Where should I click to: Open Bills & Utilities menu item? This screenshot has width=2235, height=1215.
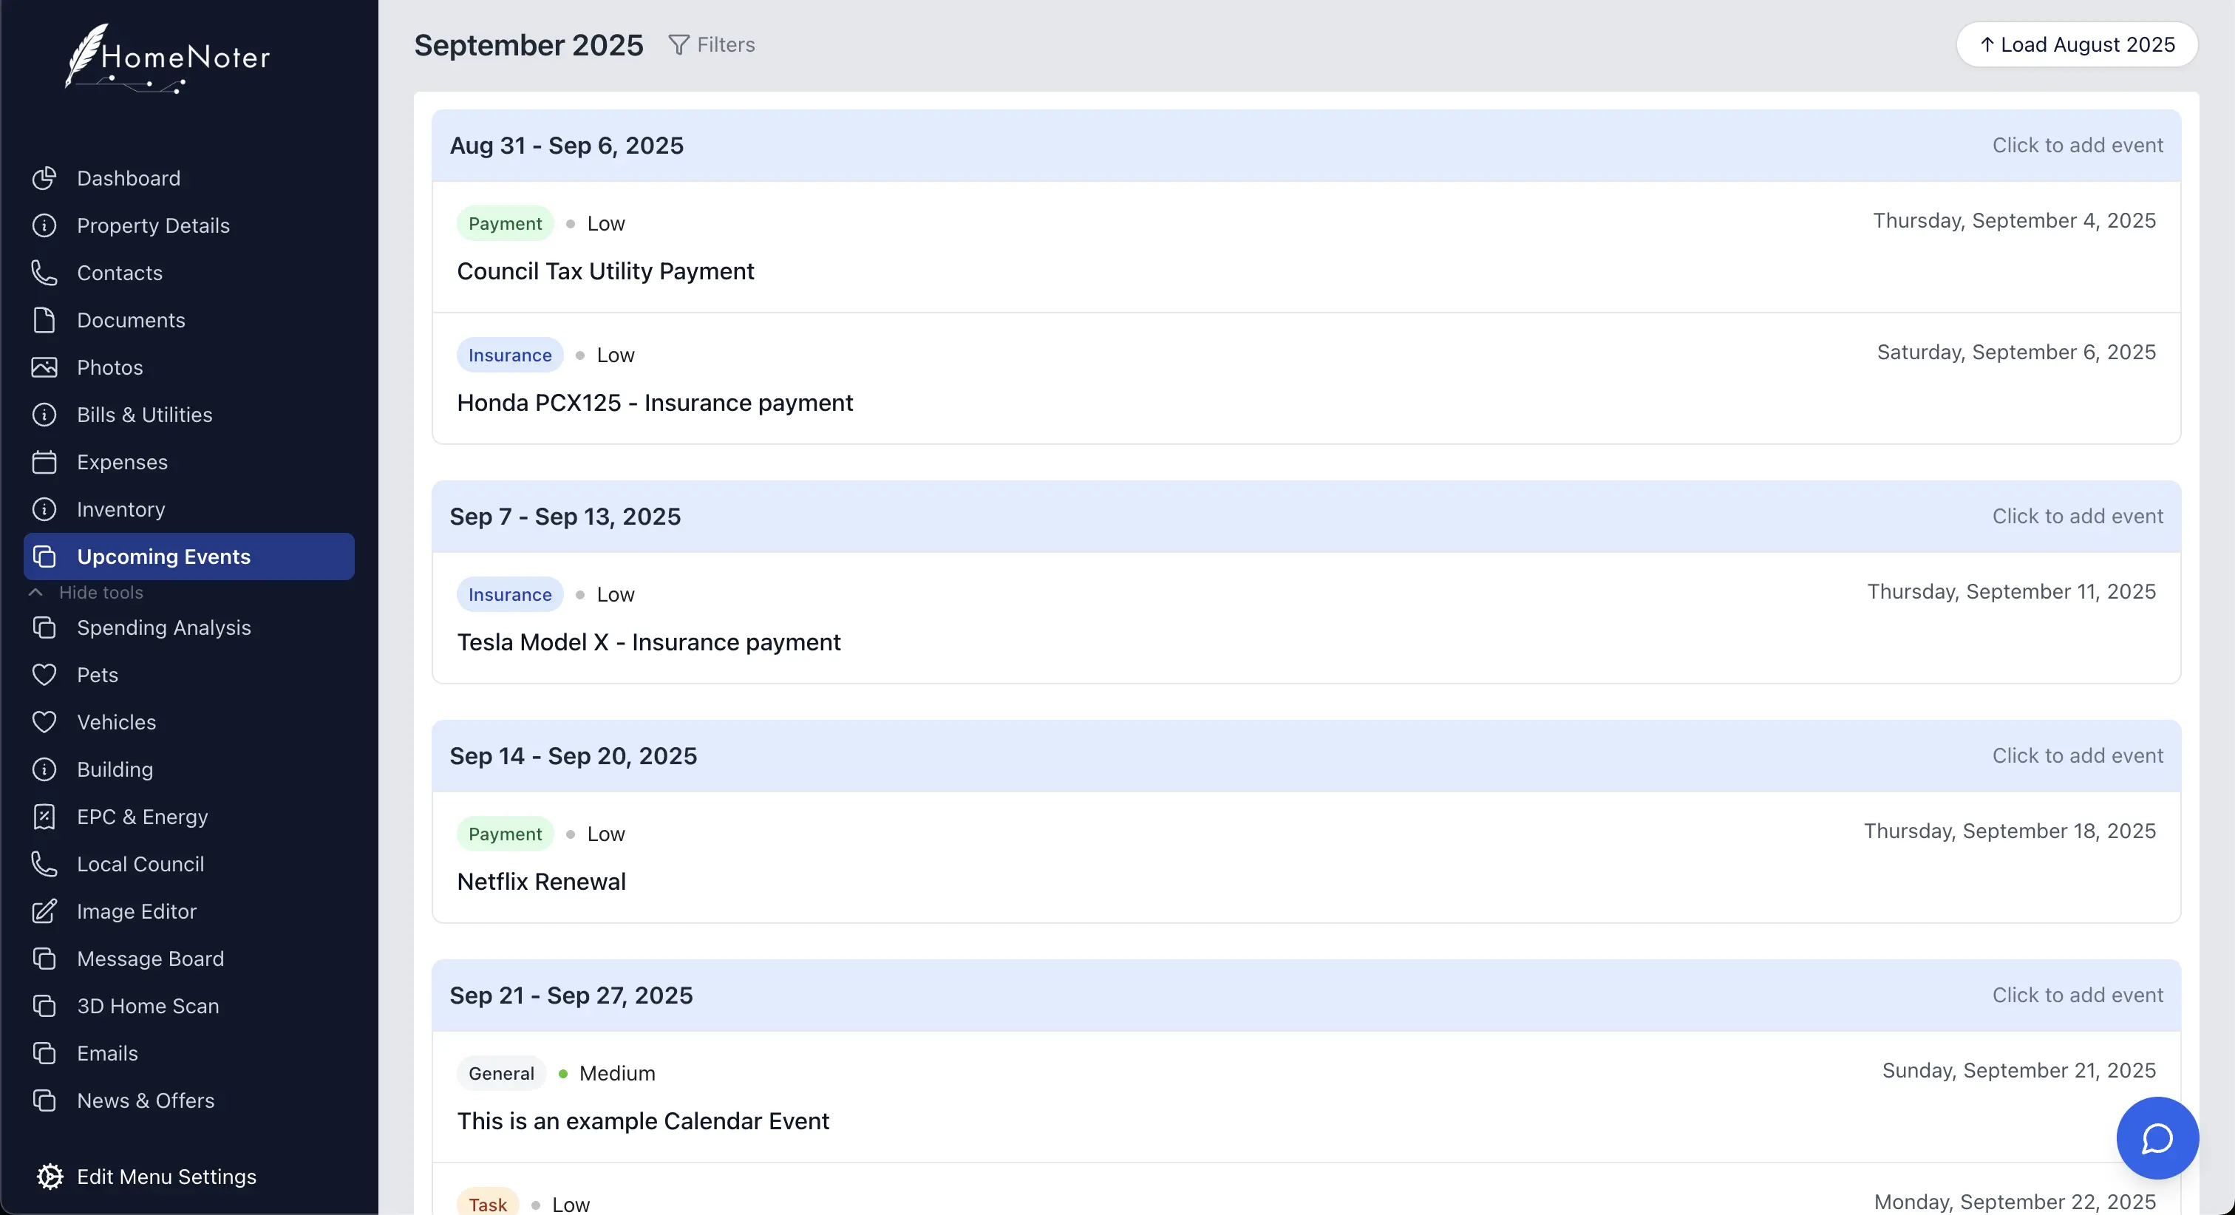tap(144, 415)
